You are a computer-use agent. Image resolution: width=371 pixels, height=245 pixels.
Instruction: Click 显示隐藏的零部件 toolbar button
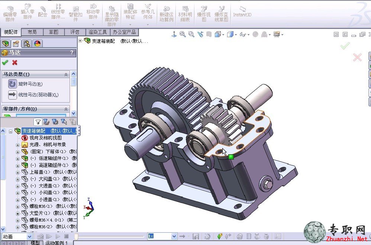112,16
